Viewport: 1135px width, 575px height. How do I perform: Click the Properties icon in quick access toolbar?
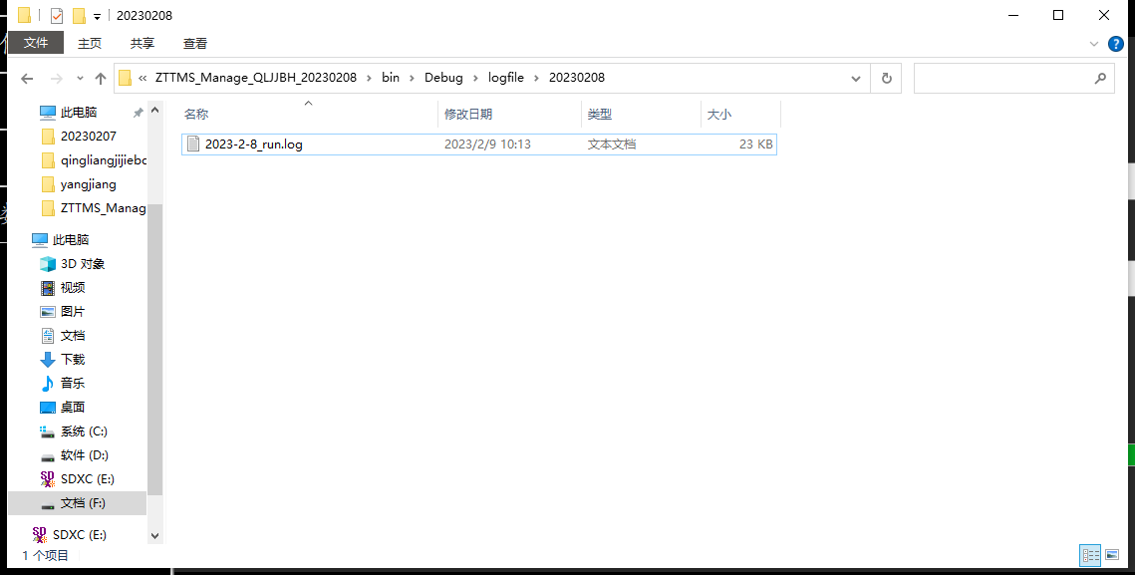pos(57,16)
